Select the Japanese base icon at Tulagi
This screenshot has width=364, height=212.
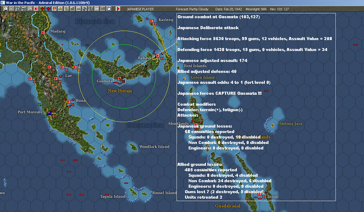[260, 194]
